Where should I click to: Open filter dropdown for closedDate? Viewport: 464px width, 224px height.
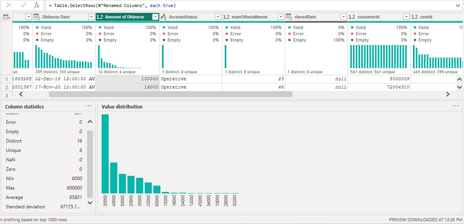(343, 17)
